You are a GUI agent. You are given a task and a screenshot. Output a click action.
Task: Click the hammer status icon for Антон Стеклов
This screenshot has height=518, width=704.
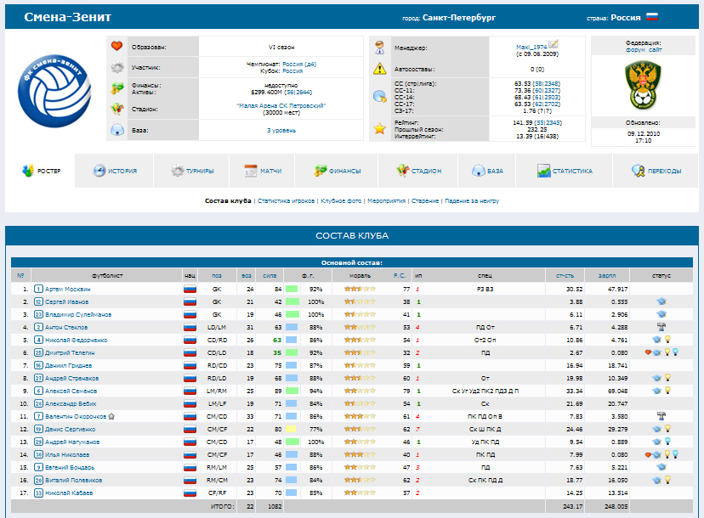tap(661, 327)
